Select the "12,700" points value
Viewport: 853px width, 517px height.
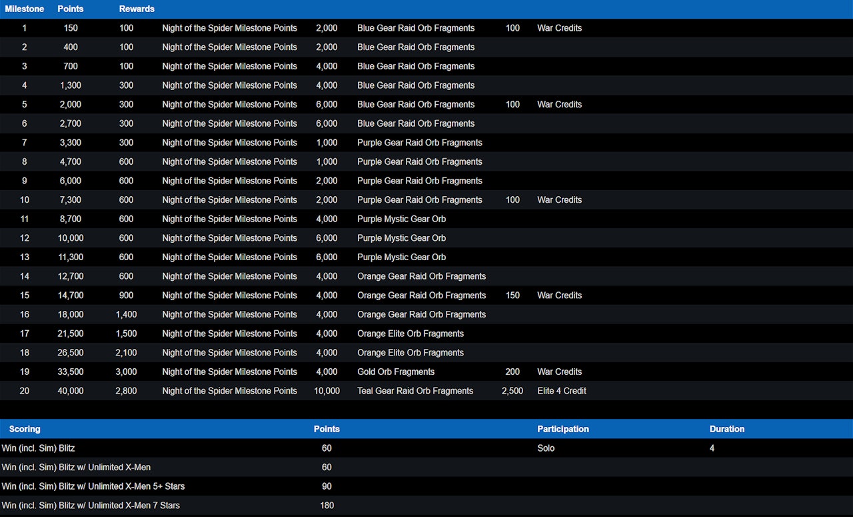71,276
